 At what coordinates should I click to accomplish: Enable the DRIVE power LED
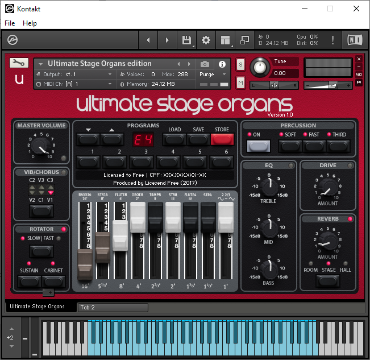point(350,165)
